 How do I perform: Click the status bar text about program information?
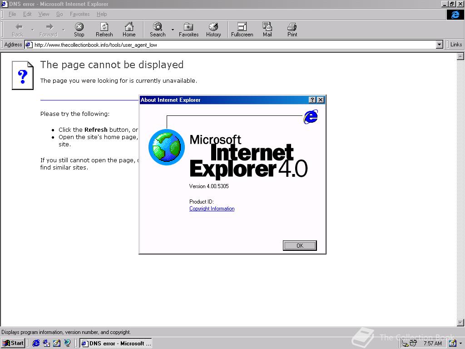[66, 332]
